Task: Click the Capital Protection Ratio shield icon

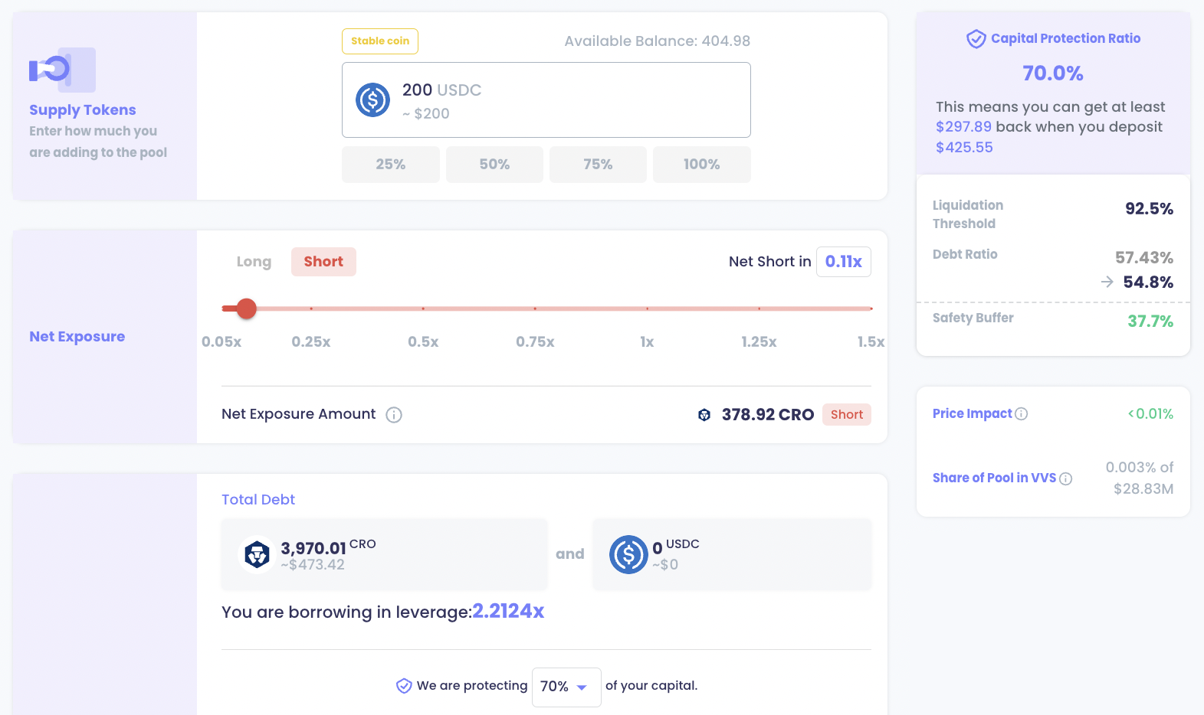Action: click(976, 39)
